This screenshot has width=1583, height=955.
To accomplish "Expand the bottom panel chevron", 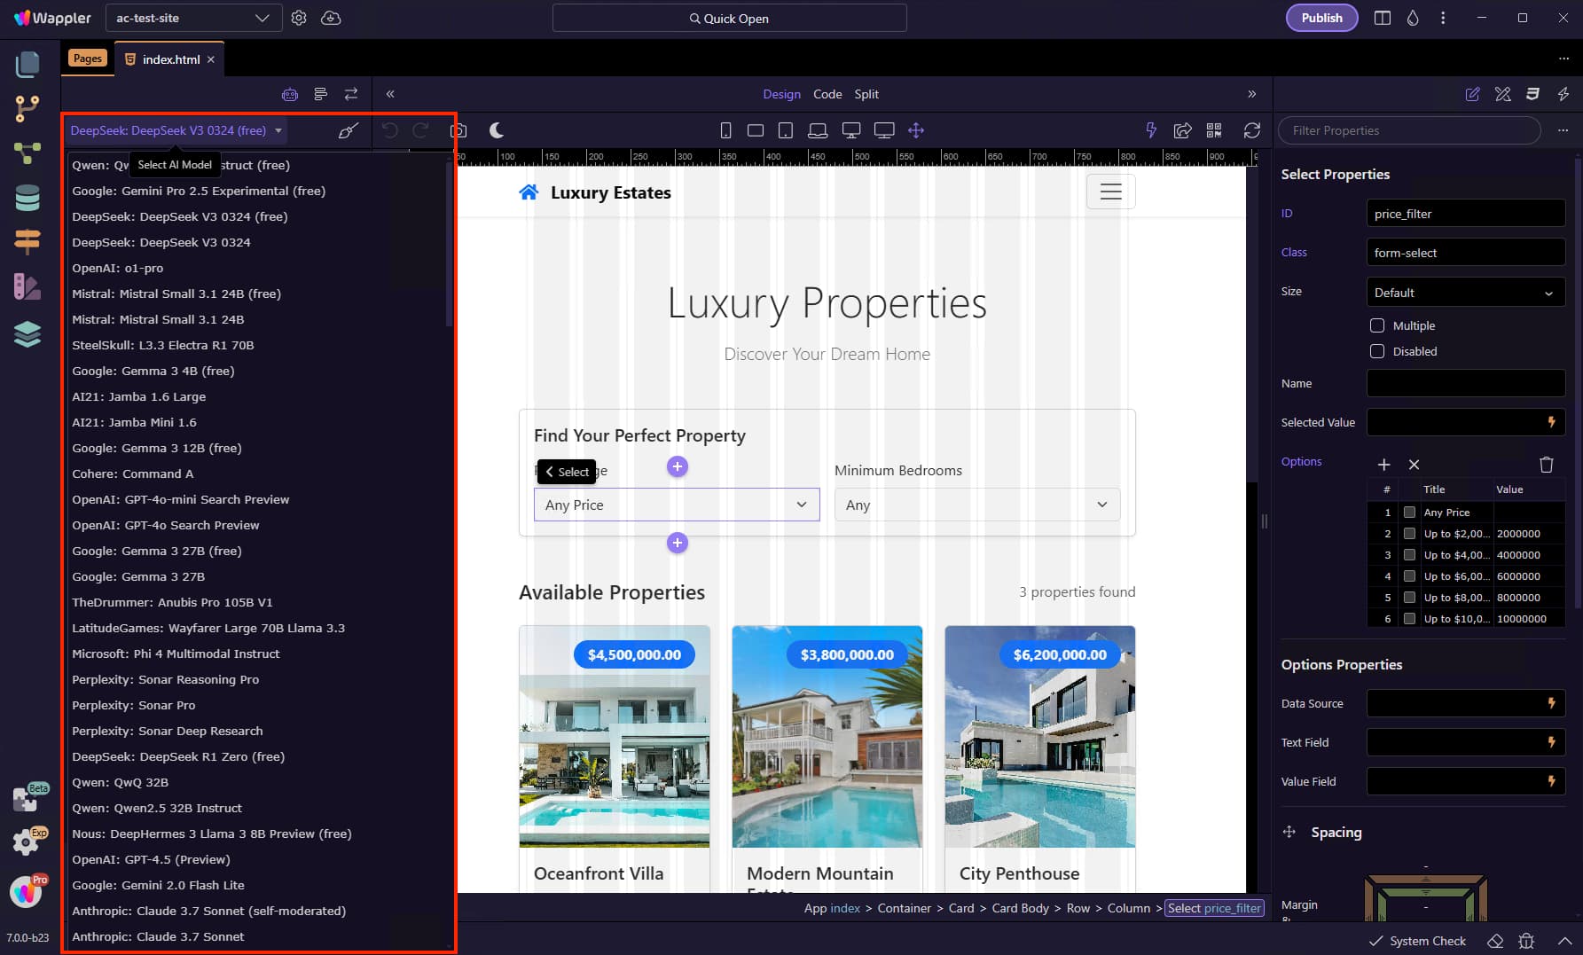I will pyautogui.click(x=1564, y=941).
